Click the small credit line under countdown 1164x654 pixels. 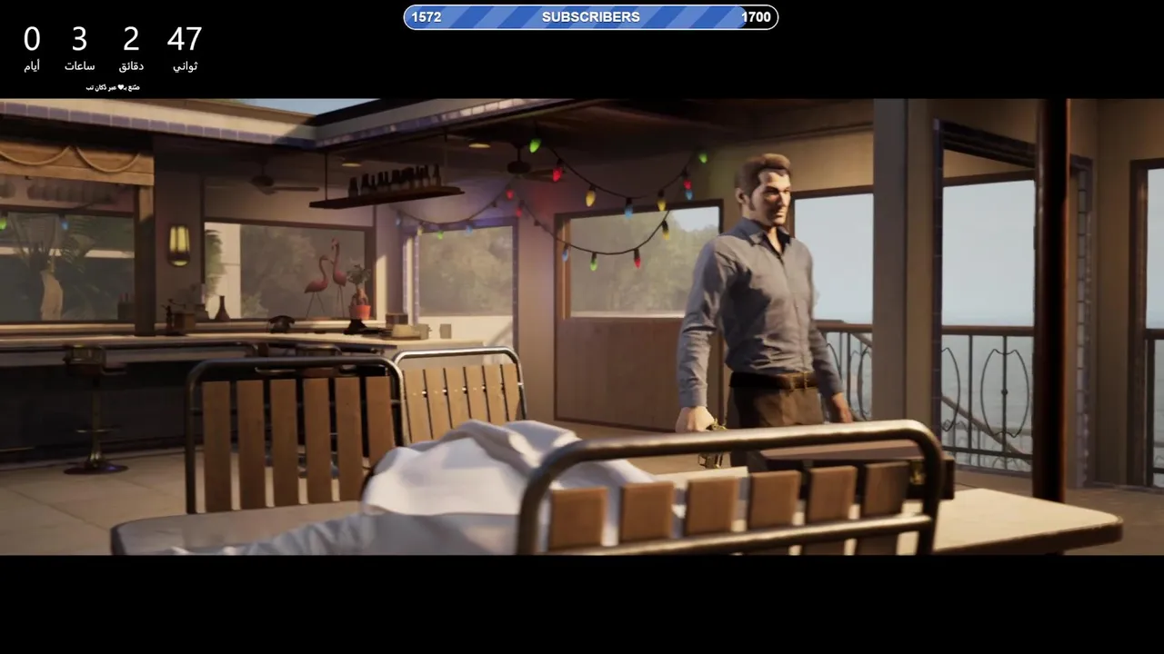tap(113, 88)
